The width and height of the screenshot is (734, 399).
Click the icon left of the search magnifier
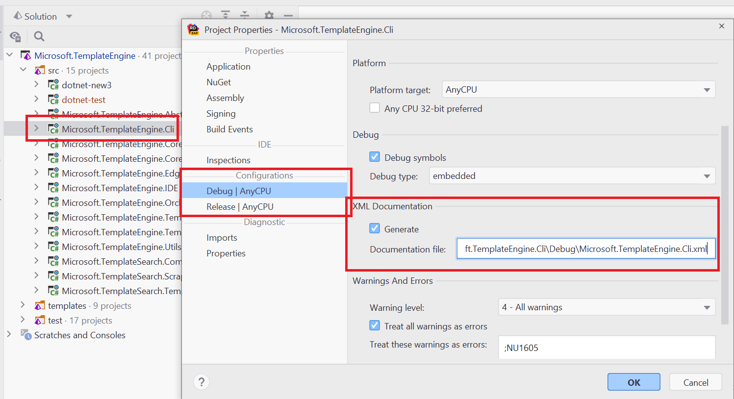15,36
